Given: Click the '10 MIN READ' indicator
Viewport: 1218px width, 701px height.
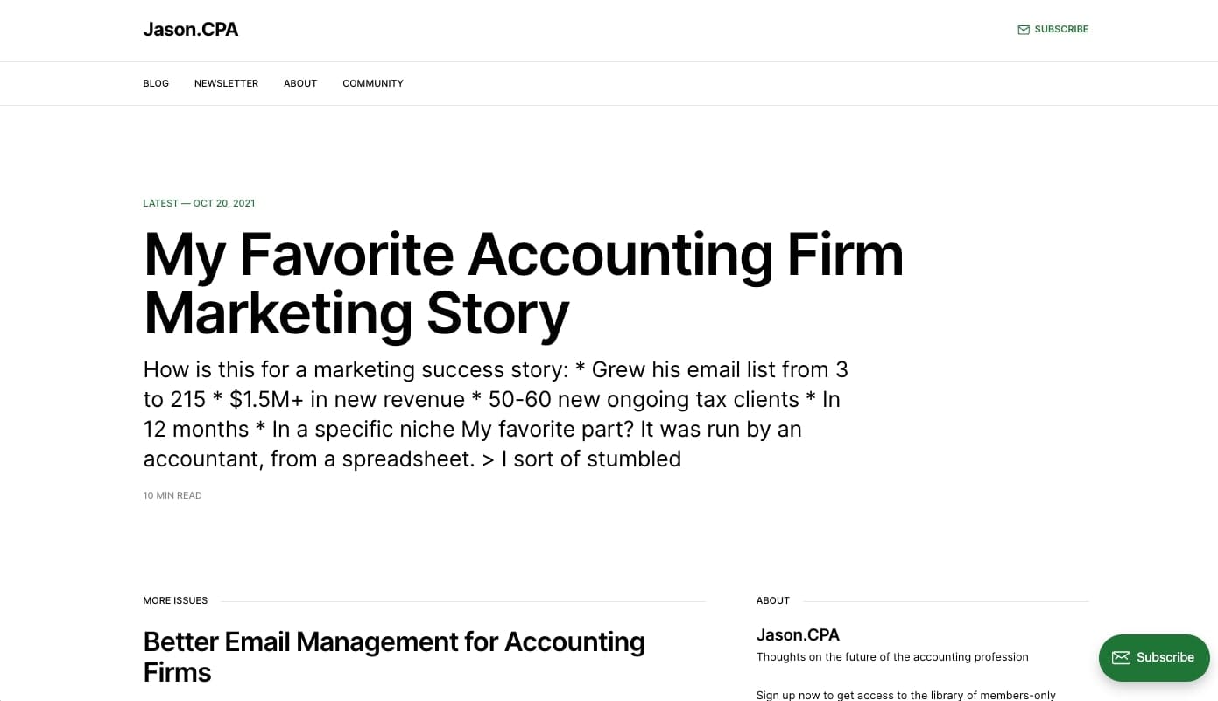Looking at the screenshot, I should click(172, 495).
